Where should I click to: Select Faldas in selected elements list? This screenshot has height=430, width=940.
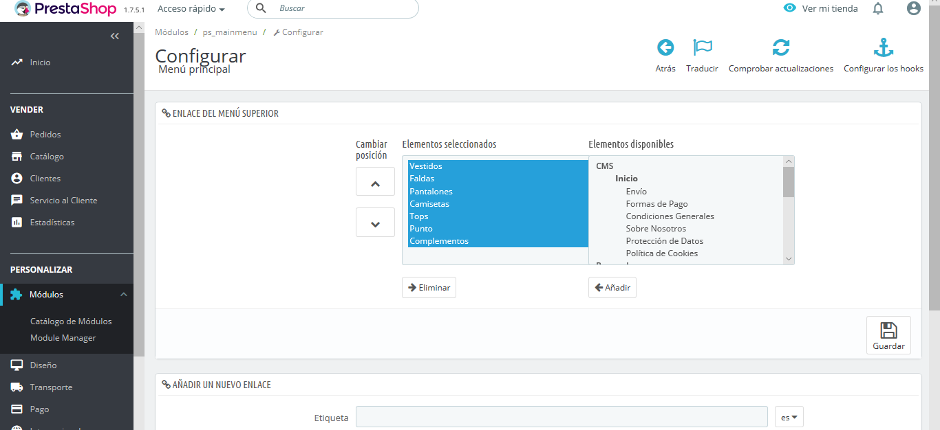coord(498,179)
